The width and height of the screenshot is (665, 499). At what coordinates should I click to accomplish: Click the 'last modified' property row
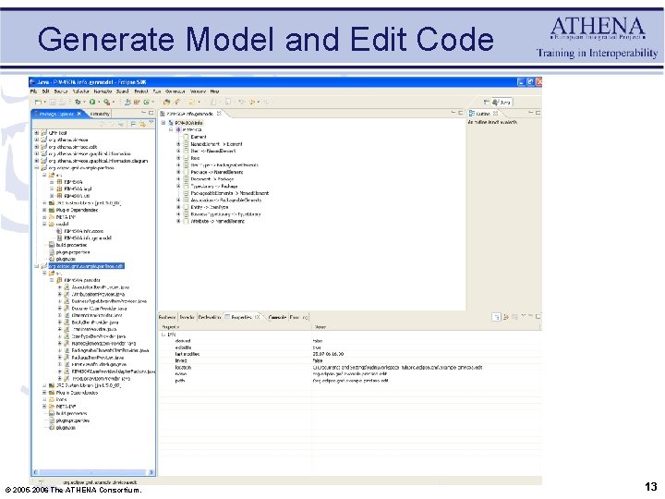coord(350,354)
